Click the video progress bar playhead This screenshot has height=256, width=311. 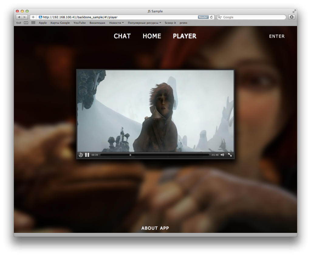130,155
